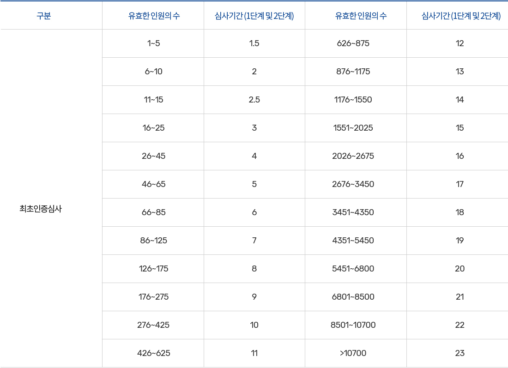Viewport: 508px width, 368px height.
Task: Click the first 심사기간 column header
Action: click(x=254, y=16)
